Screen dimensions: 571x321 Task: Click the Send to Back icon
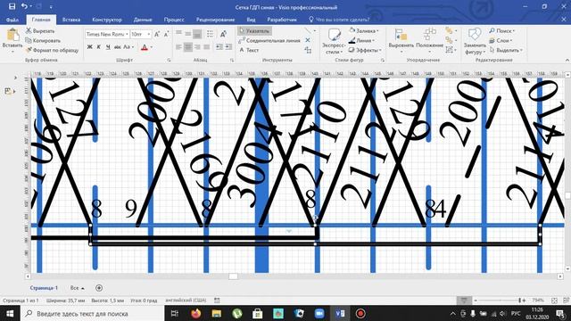tap(449, 40)
